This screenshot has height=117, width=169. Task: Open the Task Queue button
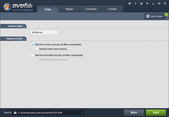[x=155, y=16]
